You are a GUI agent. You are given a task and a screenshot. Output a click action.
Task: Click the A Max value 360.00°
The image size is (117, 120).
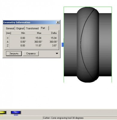(x=38, y=42)
